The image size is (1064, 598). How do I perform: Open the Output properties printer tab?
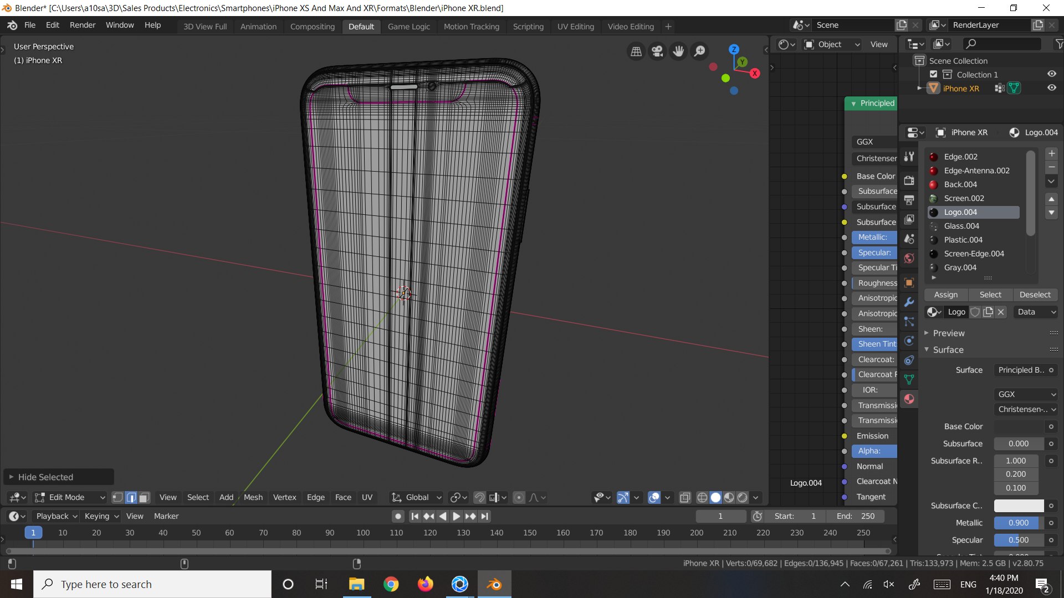coord(909,200)
